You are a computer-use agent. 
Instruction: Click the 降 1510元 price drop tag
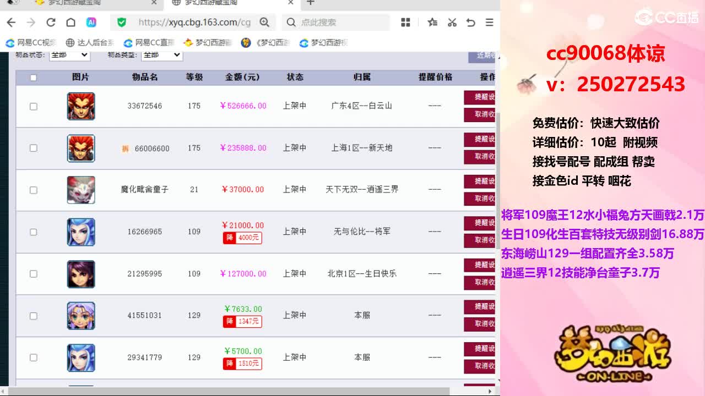[242, 364]
